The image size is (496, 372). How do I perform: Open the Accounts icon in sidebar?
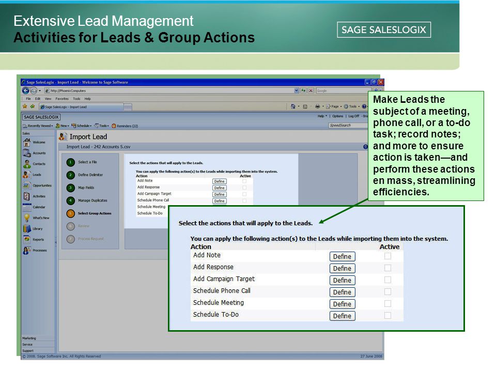[x=27, y=153]
